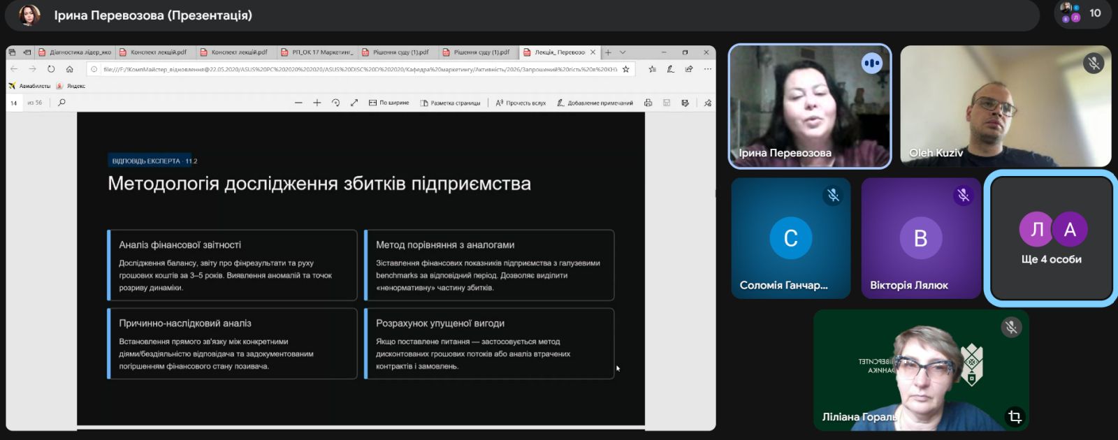Click page count text из 56

pyautogui.click(x=35, y=103)
